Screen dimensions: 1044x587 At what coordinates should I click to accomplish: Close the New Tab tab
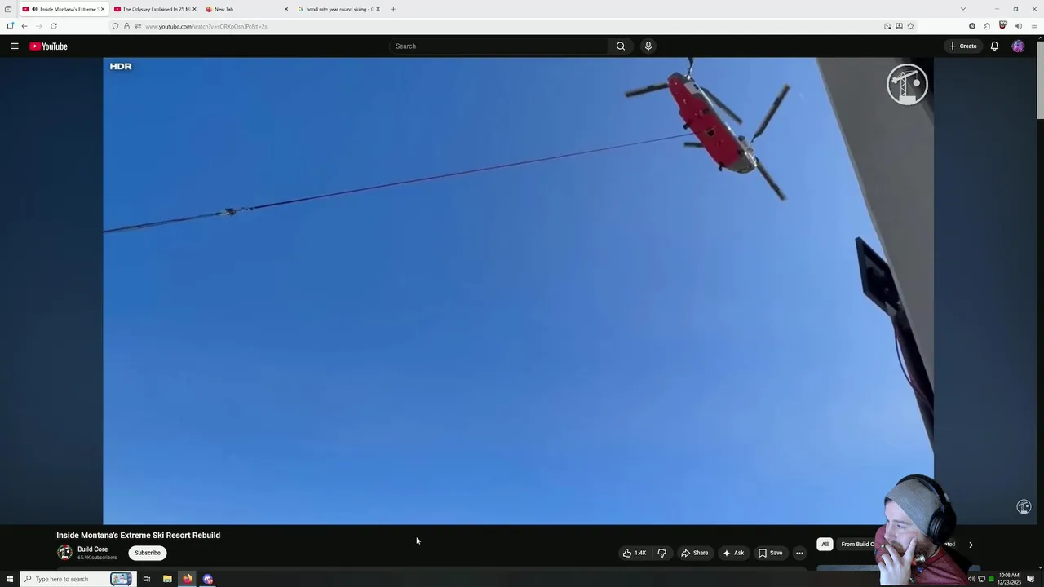tap(286, 9)
